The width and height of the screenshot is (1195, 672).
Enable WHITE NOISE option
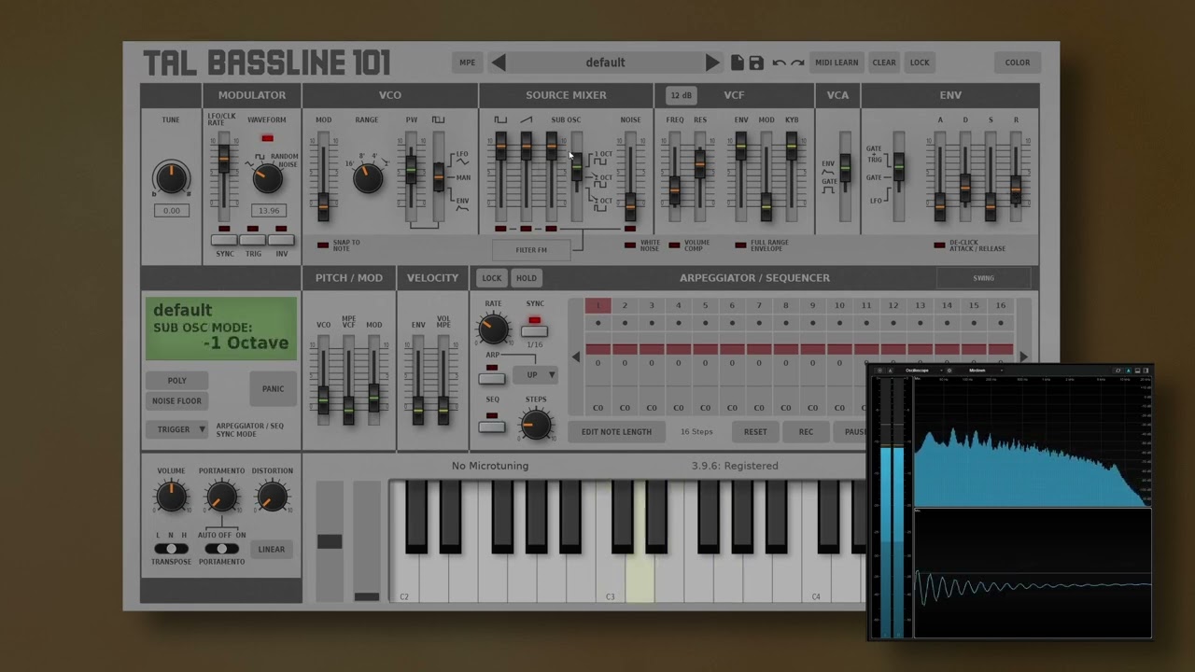[x=630, y=245]
